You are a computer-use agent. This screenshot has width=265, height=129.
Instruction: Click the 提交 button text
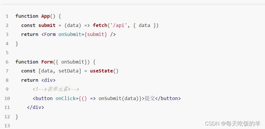tap(150, 98)
